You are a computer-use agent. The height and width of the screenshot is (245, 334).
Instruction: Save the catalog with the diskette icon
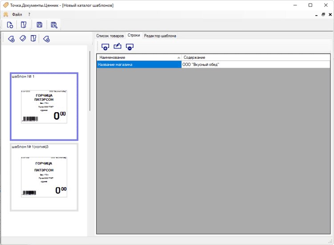click(x=39, y=25)
